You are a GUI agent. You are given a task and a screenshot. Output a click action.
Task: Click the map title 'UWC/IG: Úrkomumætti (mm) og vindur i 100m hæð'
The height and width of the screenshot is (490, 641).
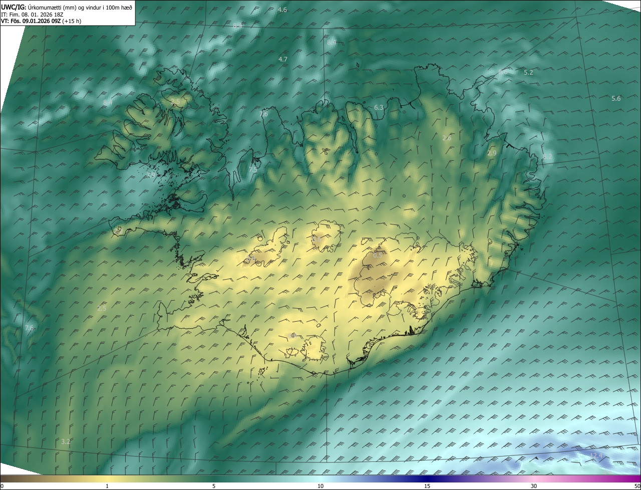tap(67, 7)
